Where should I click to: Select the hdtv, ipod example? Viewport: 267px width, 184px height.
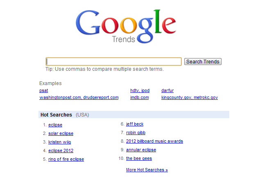point(140,90)
